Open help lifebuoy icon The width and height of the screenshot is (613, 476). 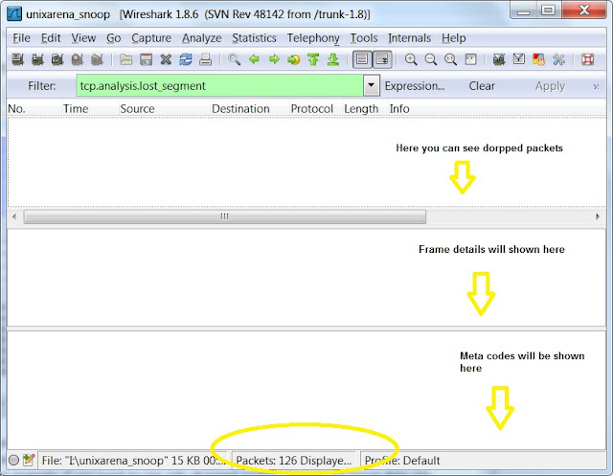pyautogui.click(x=587, y=59)
